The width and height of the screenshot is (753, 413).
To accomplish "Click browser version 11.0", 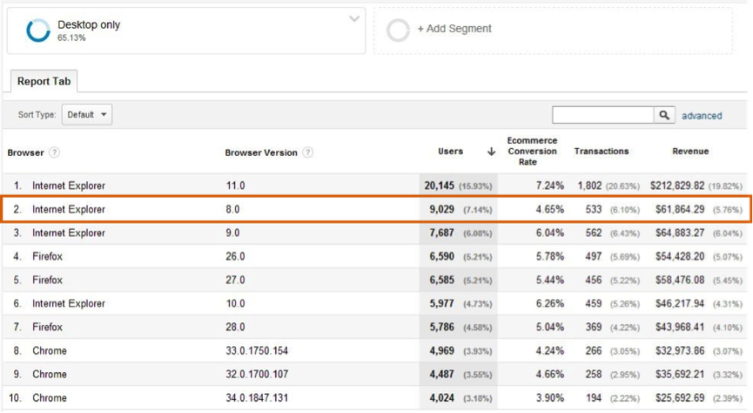I will 235,186.
